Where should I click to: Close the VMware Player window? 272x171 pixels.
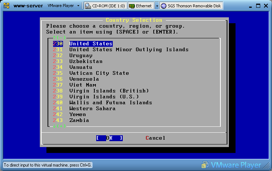coord(266,6)
